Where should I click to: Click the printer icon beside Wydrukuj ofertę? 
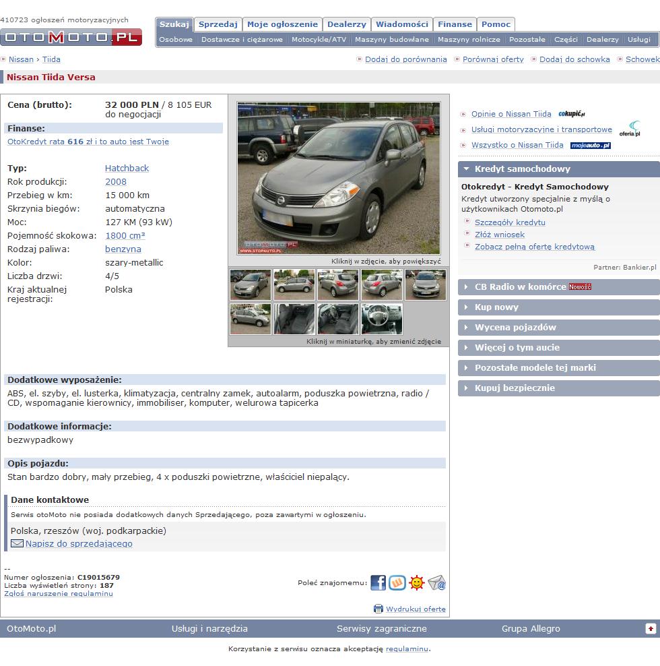click(378, 609)
